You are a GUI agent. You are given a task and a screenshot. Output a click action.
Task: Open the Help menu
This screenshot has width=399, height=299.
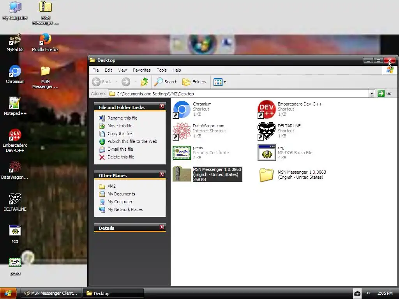point(177,70)
